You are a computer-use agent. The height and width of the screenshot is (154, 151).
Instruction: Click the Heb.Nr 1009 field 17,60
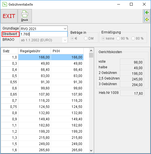click(132, 93)
